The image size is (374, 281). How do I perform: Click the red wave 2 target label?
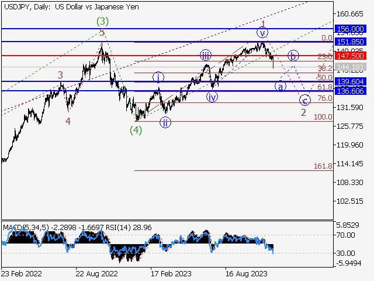tap(303, 112)
